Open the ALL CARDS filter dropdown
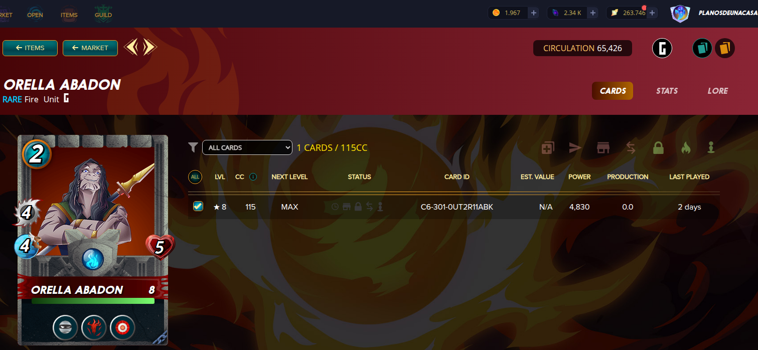 click(247, 147)
